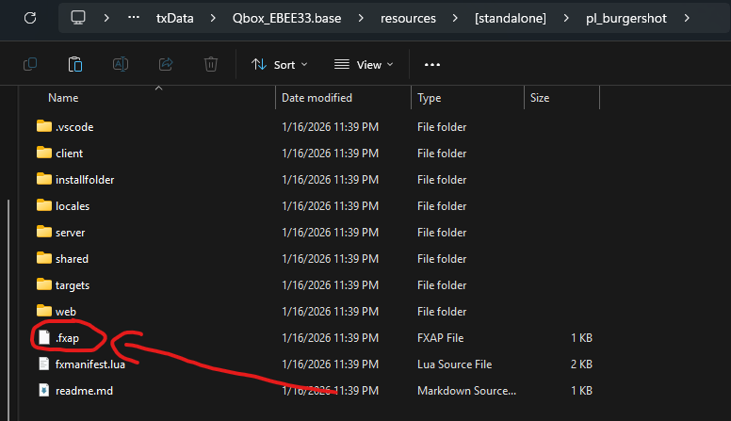731x421 pixels.
Task: Select the installfolder folder
Action: (85, 180)
